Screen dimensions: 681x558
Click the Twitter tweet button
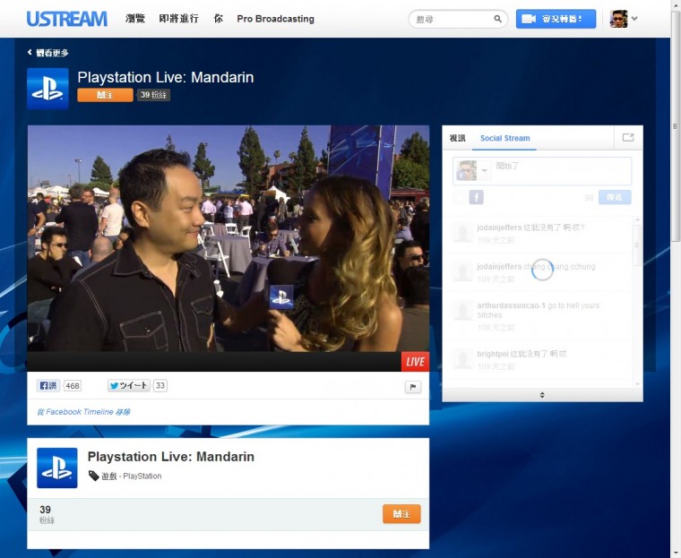point(129,386)
